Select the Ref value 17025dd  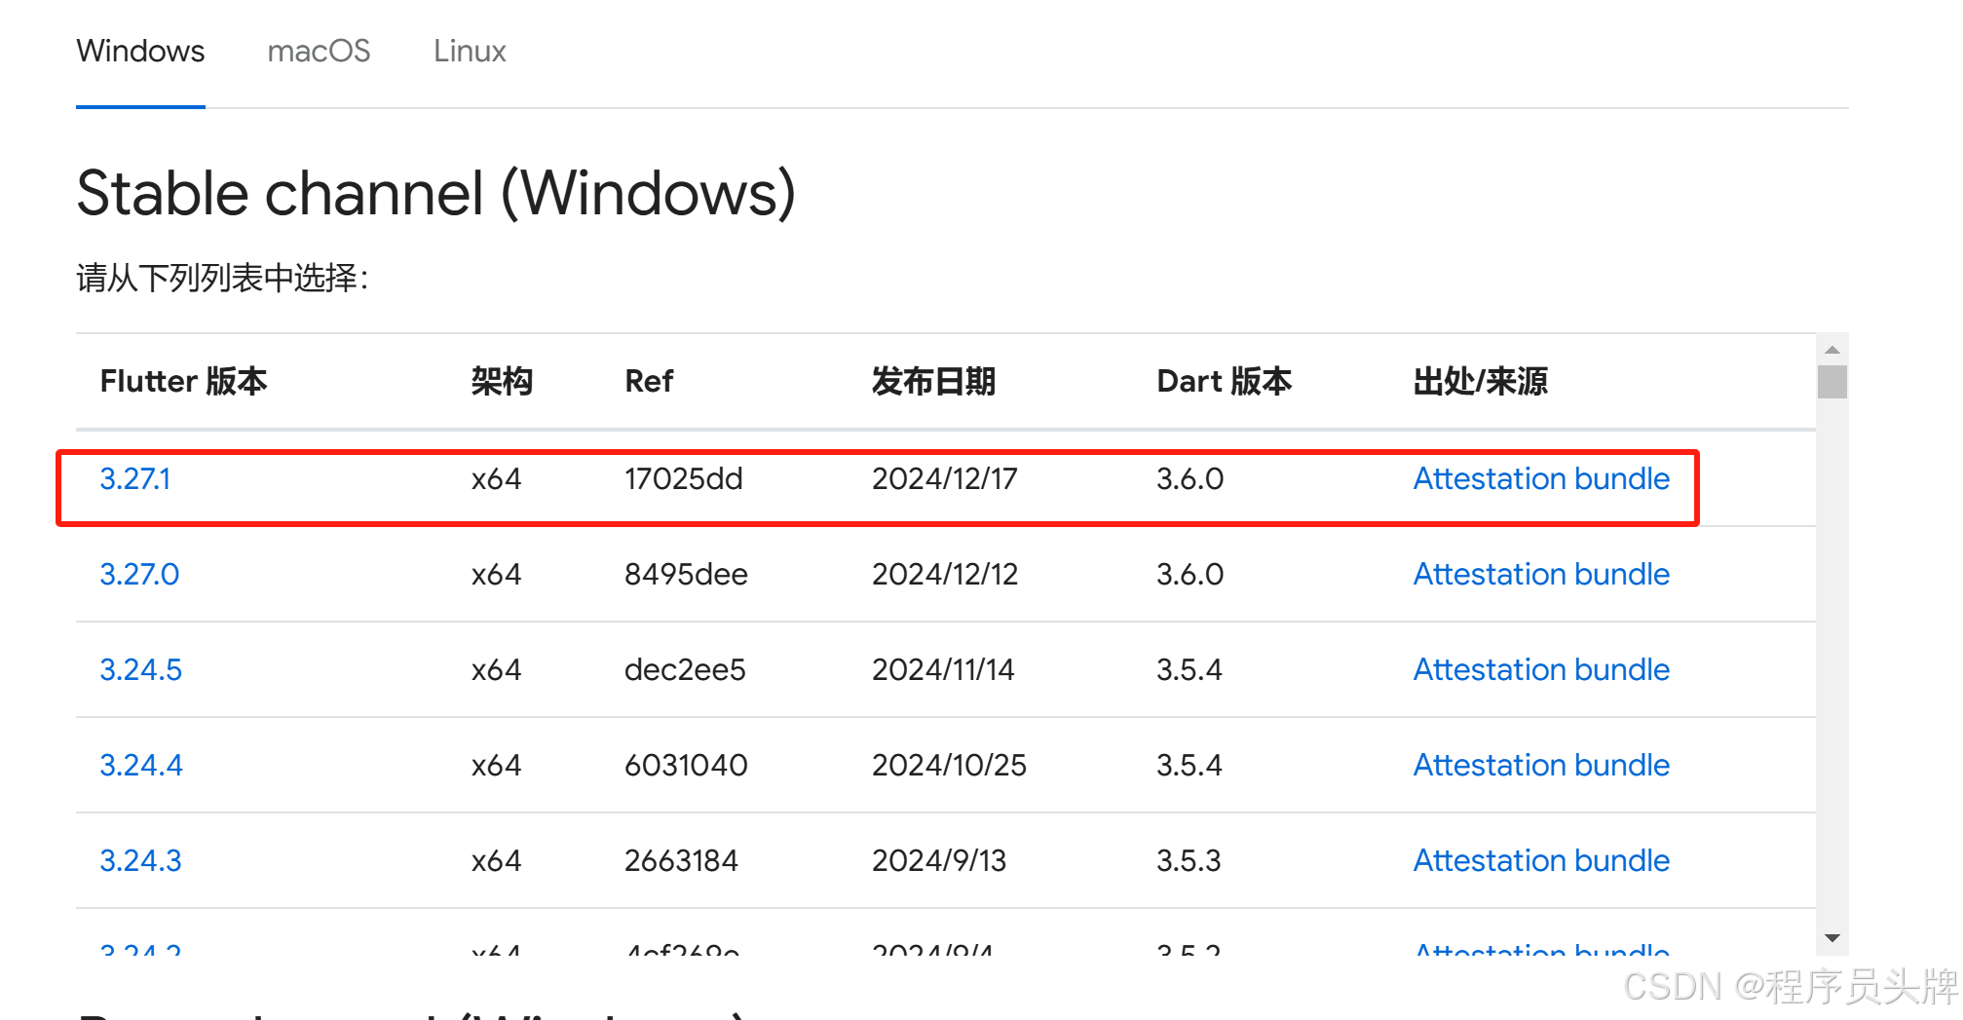683,478
